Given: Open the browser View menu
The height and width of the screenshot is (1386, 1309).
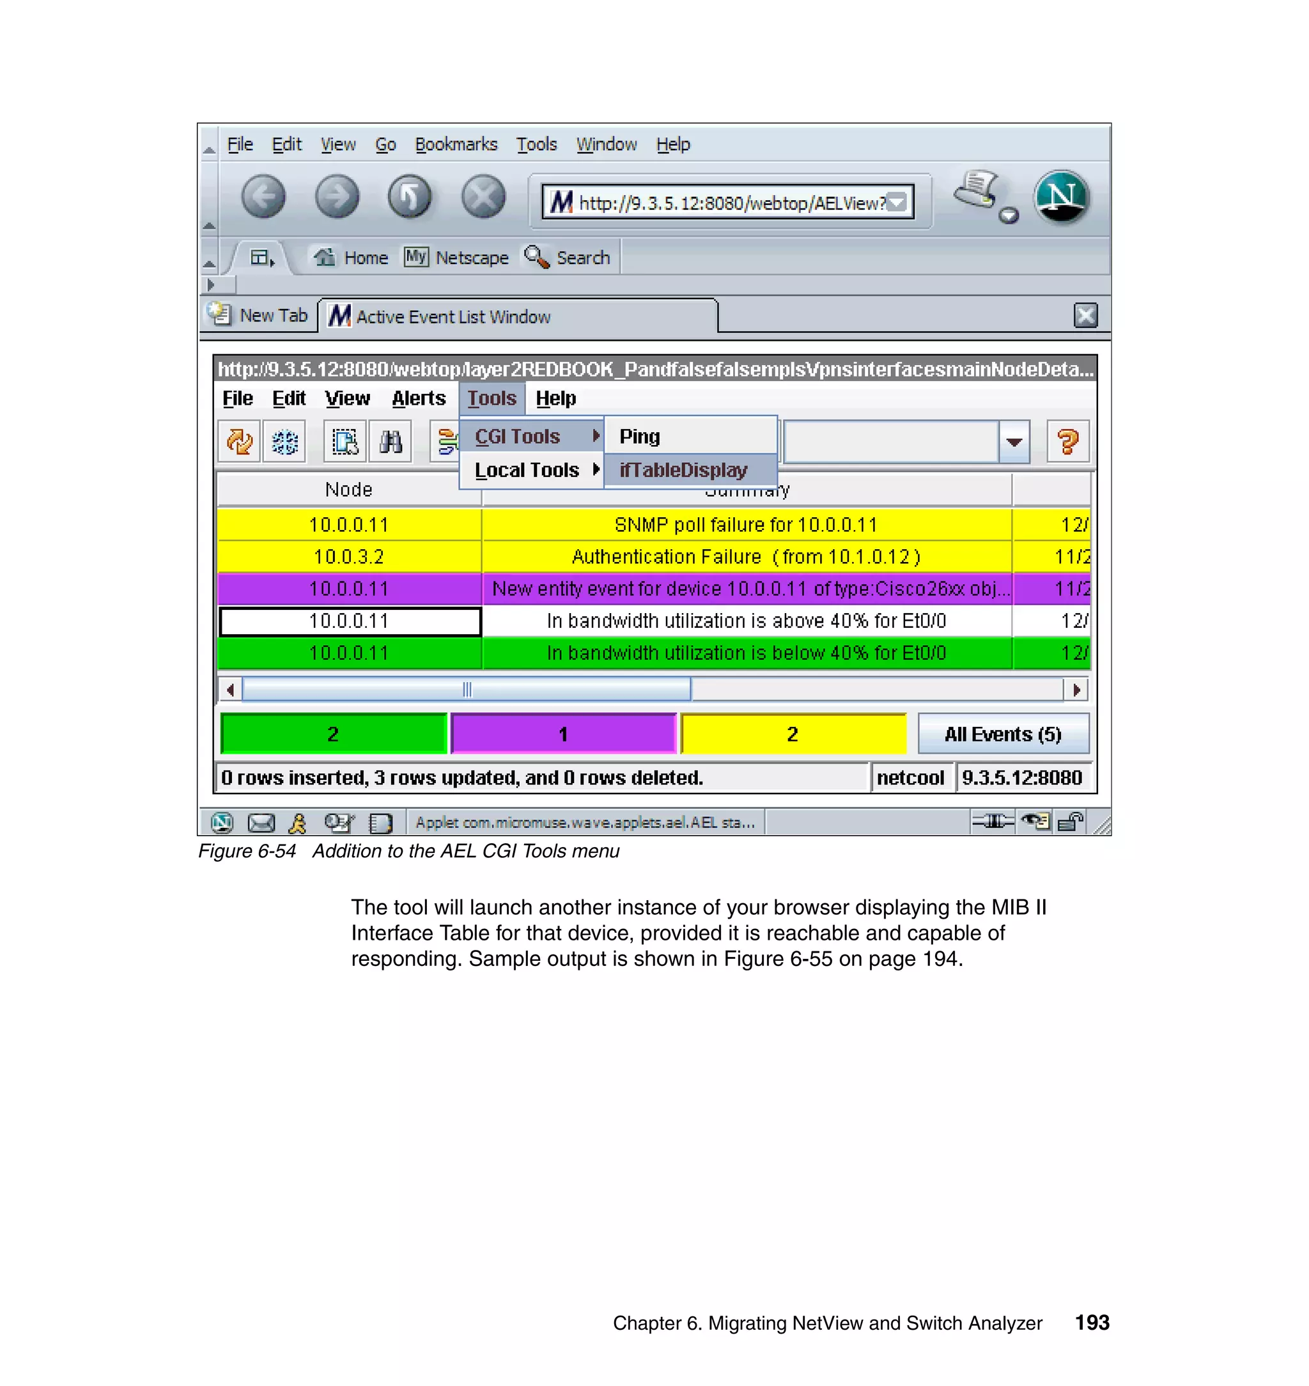Looking at the screenshot, I should coord(337,144).
